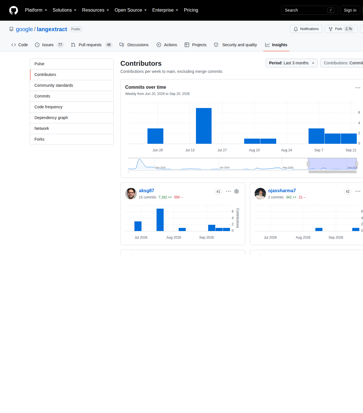Fork the repository via the Fork icon
This screenshot has height=413, width=363.
click(x=331, y=29)
